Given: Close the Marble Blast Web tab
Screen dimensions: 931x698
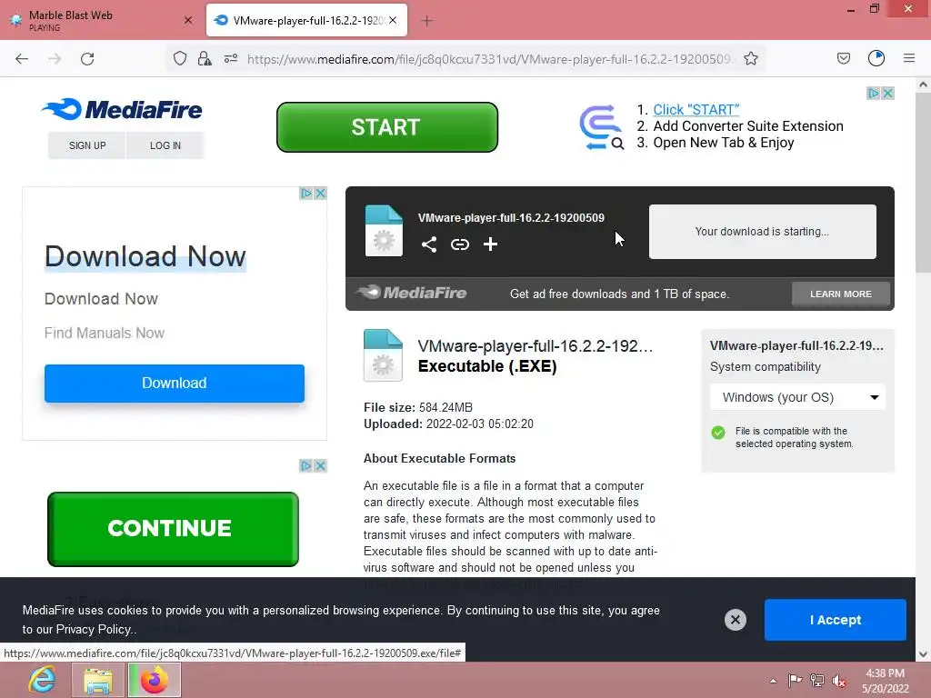Looking at the screenshot, I should [188, 20].
